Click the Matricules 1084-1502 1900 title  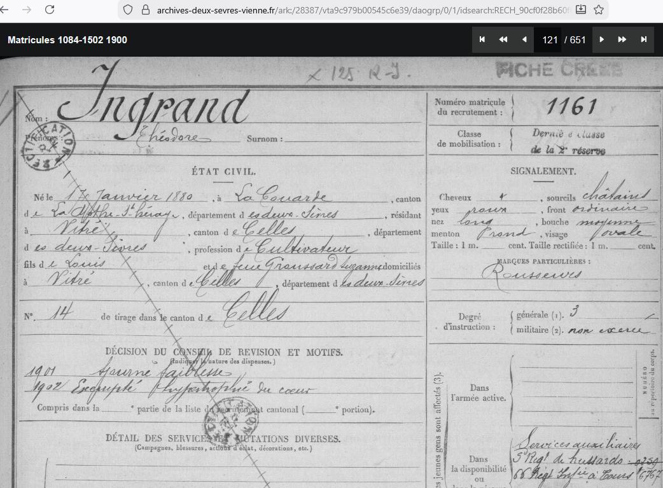click(67, 39)
